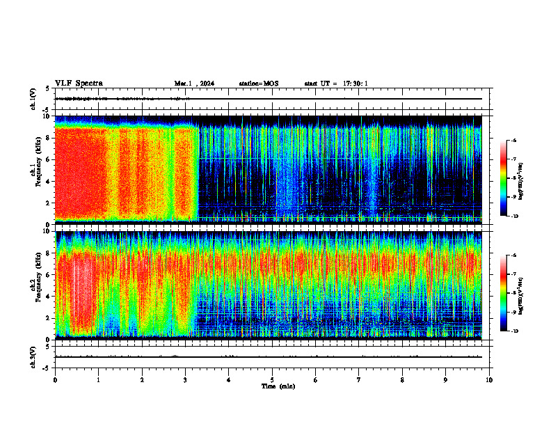551x426 pixels.
Task: Click time axis tick label '3'
Action: coord(185,380)
